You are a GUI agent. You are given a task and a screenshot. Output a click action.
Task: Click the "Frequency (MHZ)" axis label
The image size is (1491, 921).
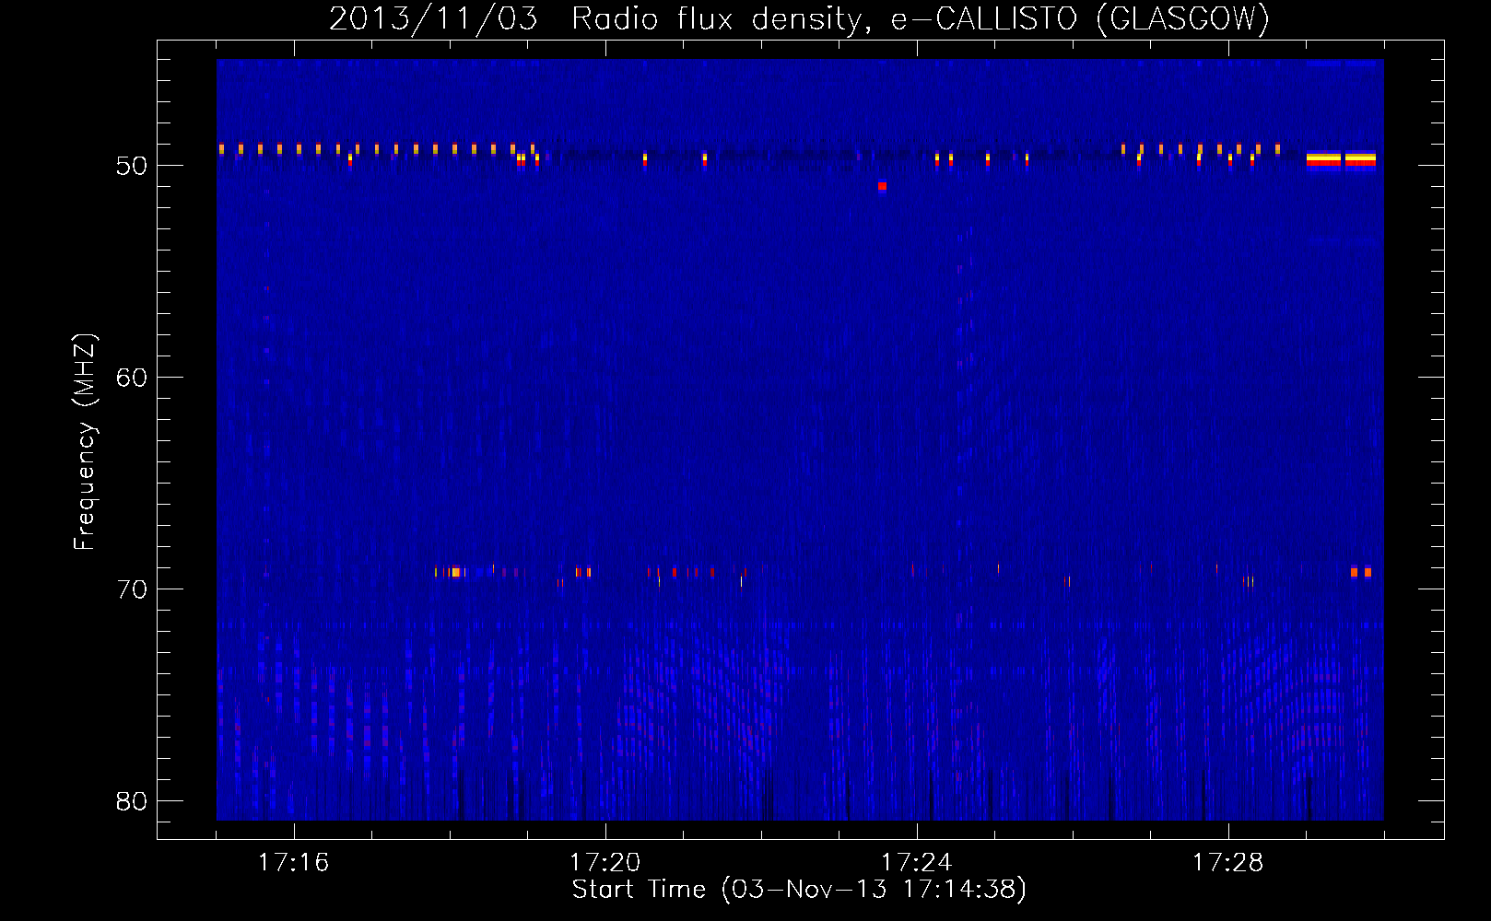tap(85, 442)
